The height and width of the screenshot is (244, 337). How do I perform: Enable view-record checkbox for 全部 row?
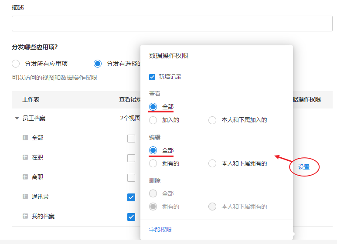coord(131,139)
